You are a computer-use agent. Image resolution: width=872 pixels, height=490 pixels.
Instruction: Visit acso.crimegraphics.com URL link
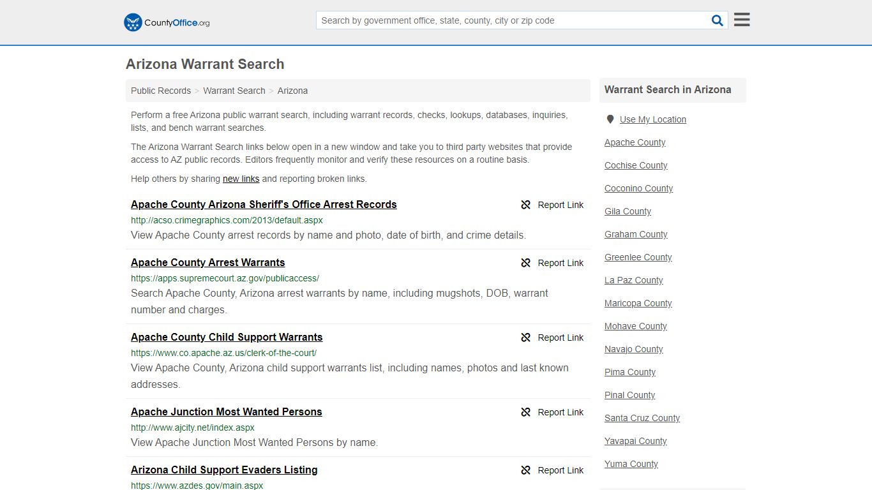pyautogui.click(x=227, y=220)
